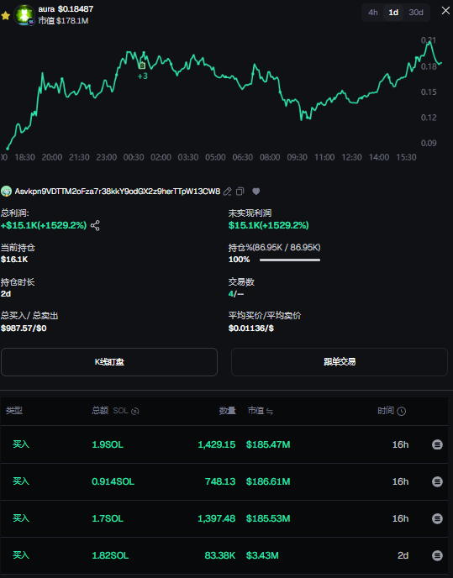The height and width of the screenshot is (578, 453).
Task: Click the 1.82SOL amount
Action: pos(110,555)
